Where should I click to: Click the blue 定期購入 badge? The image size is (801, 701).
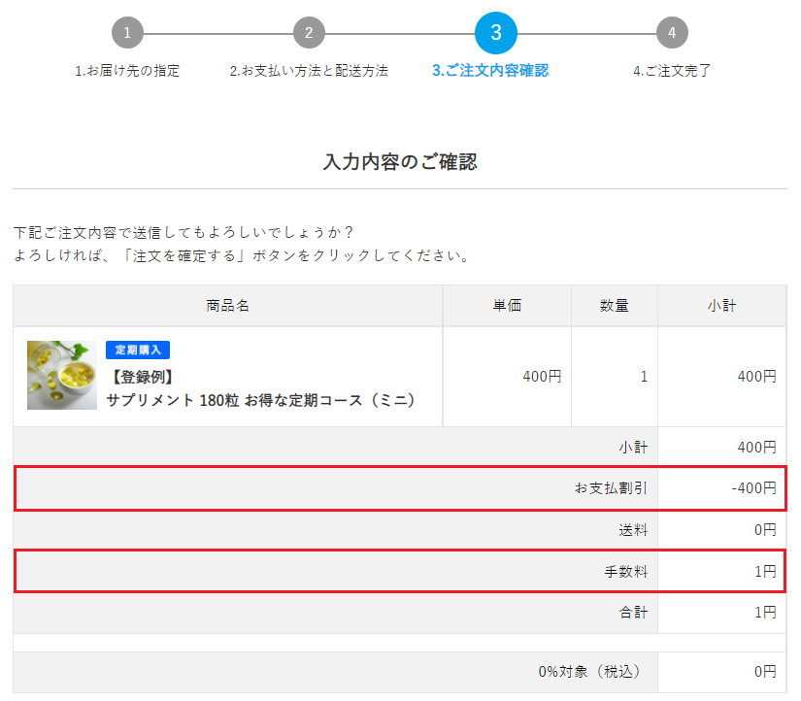(138, 350)
